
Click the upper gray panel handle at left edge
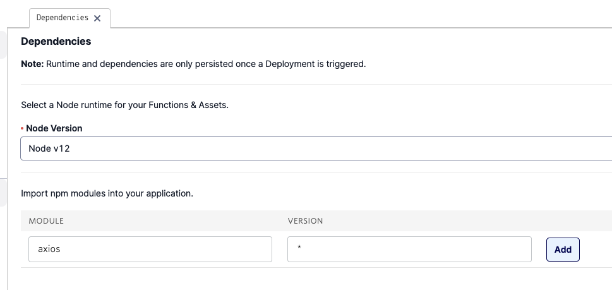3,45
